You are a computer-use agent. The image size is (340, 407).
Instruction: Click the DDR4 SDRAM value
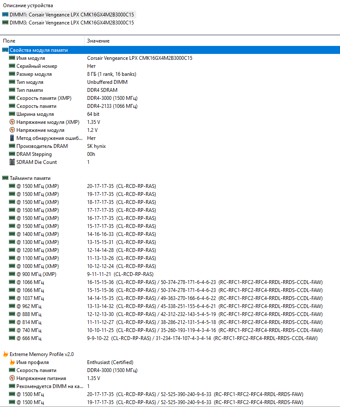[x=102, y=90]
